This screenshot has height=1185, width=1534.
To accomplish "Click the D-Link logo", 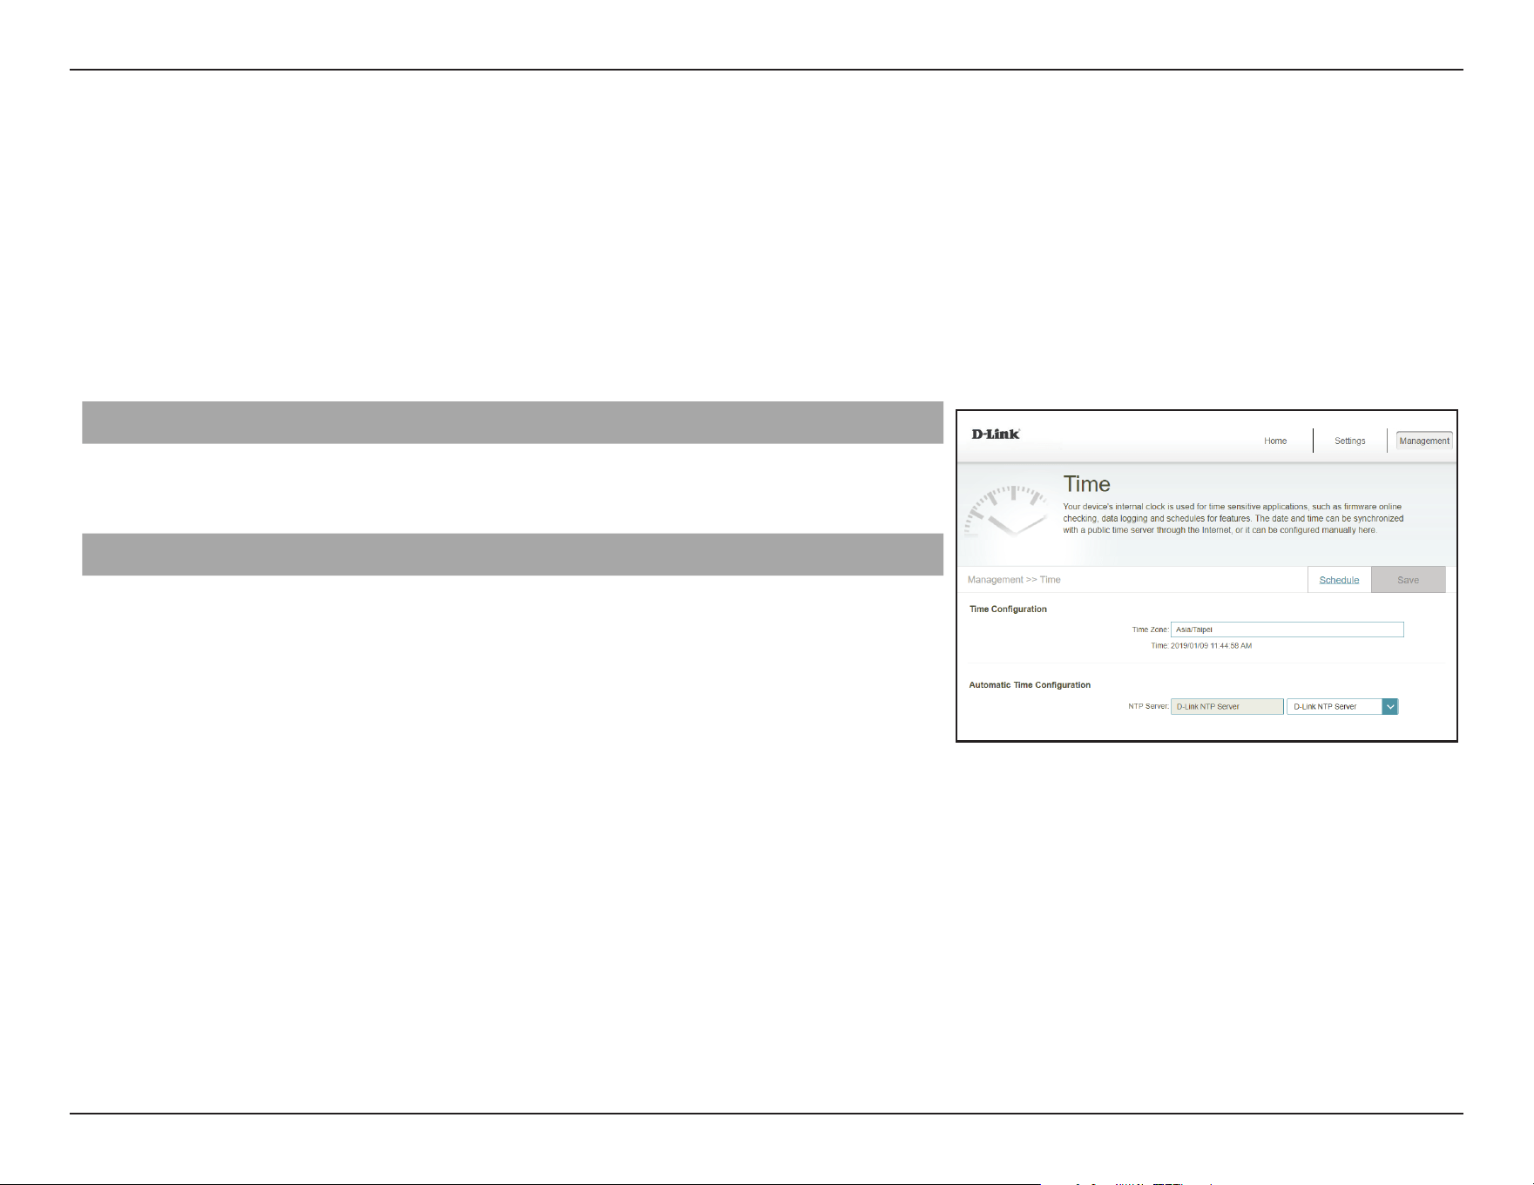I will (x=995, y=434).
